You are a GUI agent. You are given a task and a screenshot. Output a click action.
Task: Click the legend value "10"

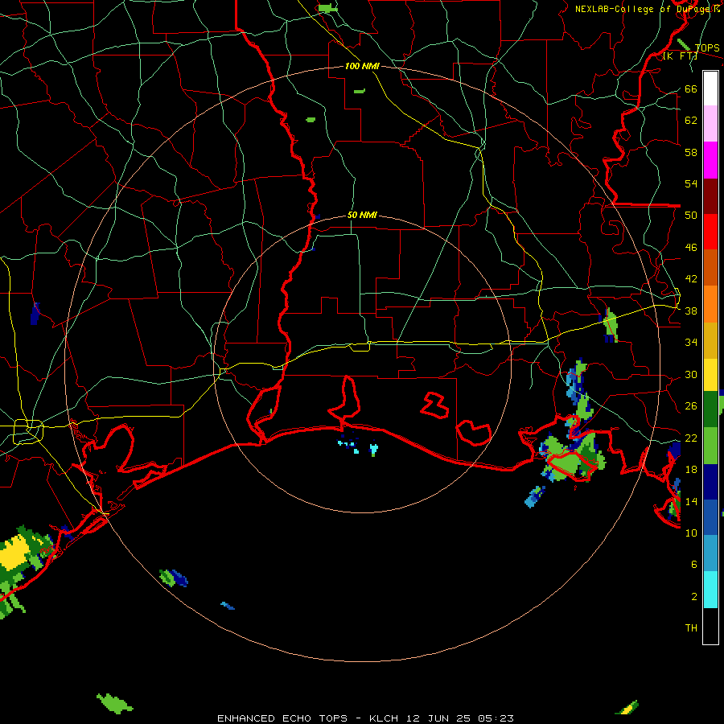click(691, 533)
